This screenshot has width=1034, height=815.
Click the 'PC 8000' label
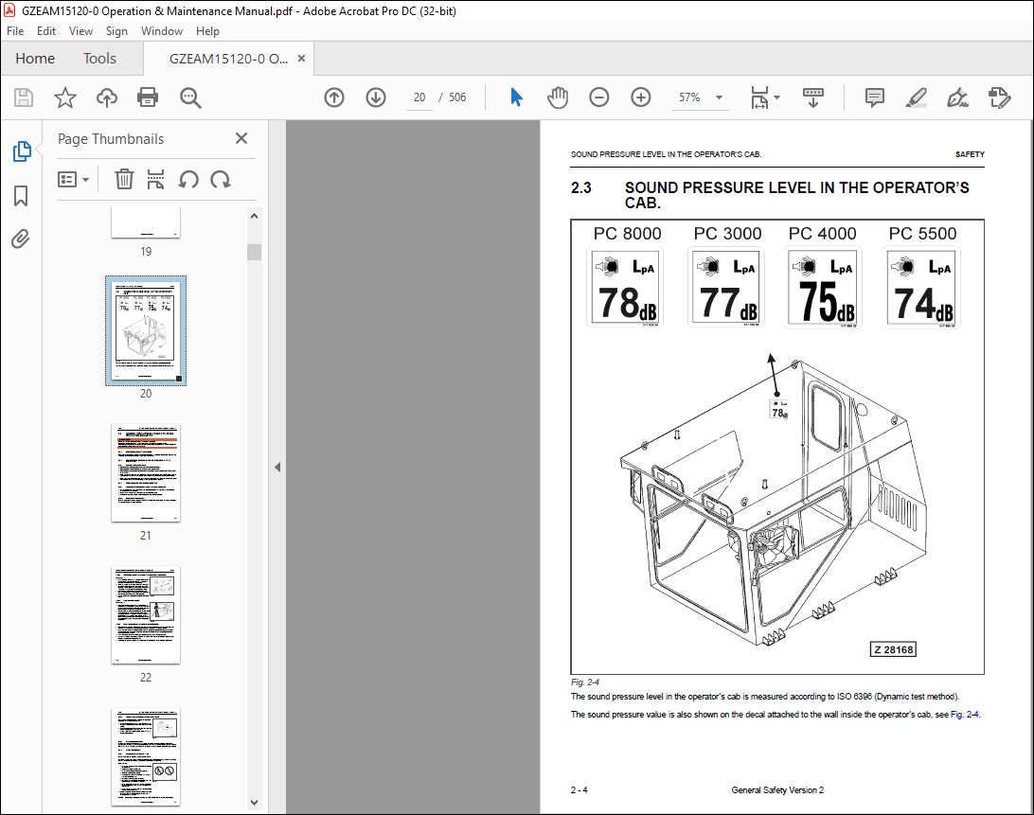tap(627, 234)
